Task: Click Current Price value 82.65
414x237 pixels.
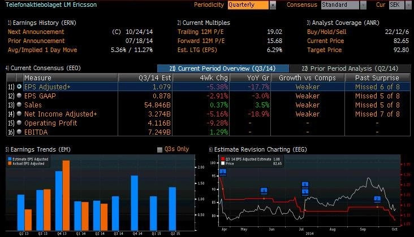Action: (x=401, y=41)
